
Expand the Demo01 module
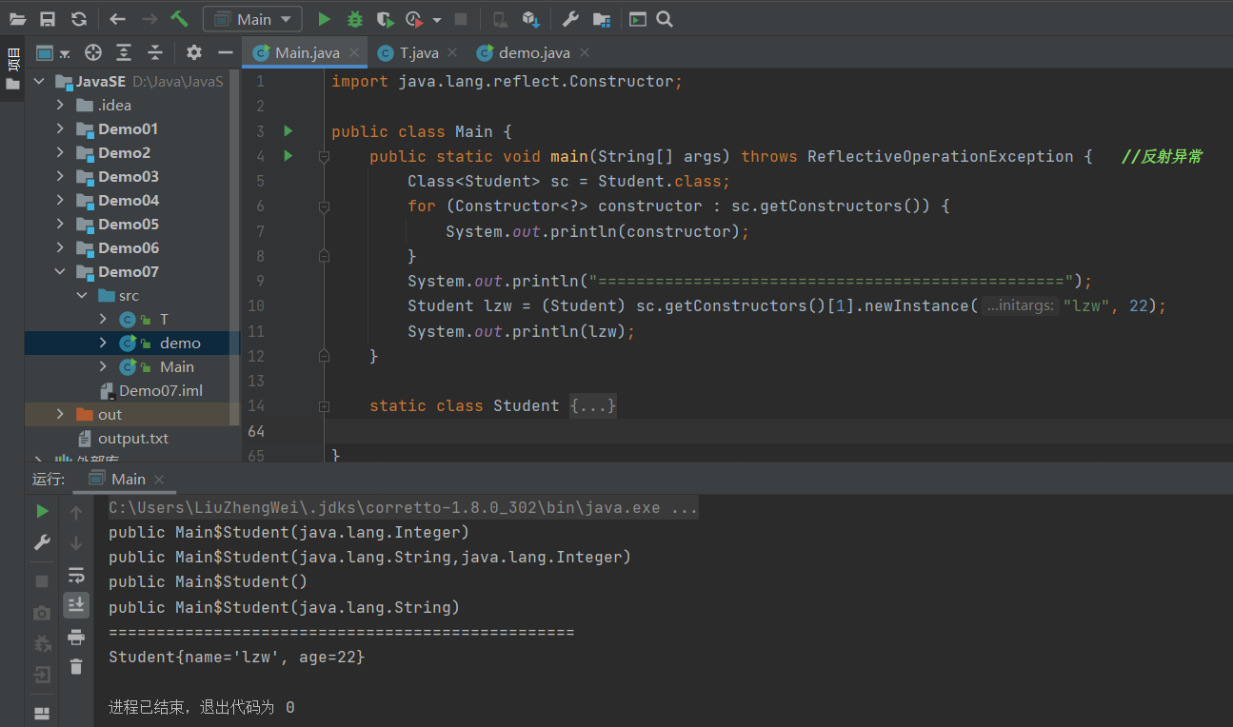(61, 129)
